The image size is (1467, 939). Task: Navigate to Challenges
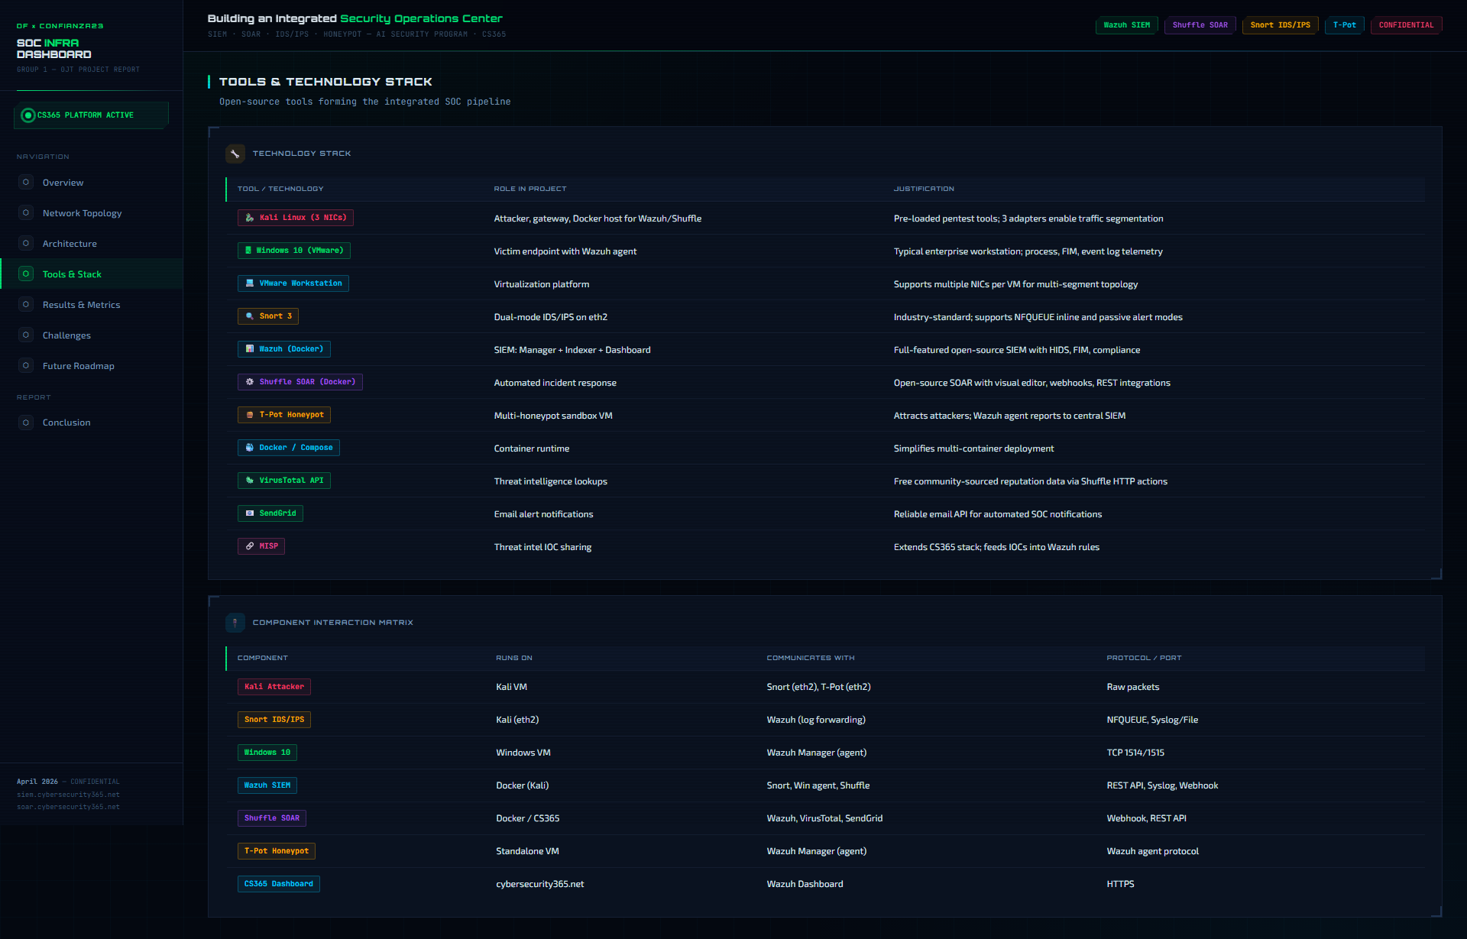pos(92,335)
